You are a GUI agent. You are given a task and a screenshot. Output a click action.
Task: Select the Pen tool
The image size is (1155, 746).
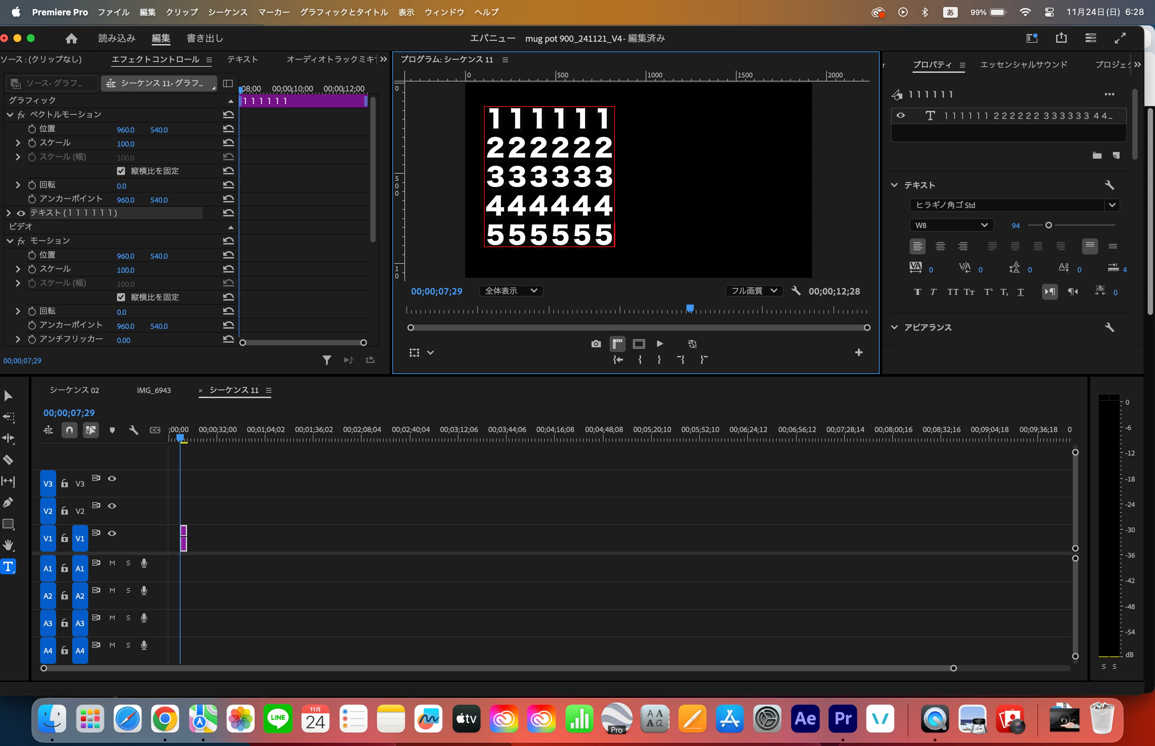[8, 502]
